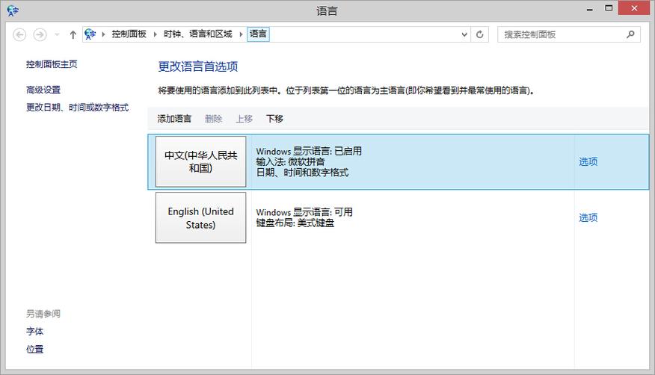Close the 语言 window
Screen dimensions: 655x375
634,8
